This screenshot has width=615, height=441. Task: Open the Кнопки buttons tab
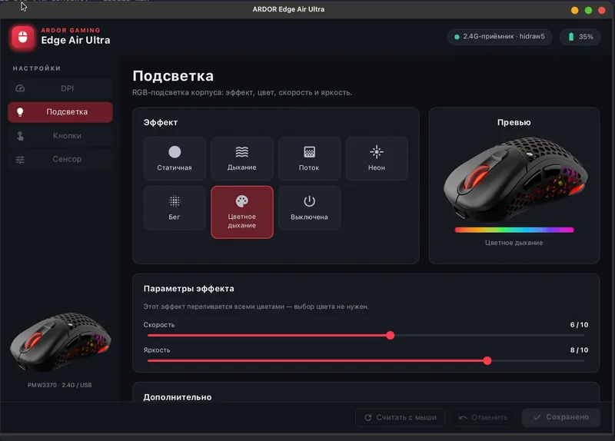(60, 136)
